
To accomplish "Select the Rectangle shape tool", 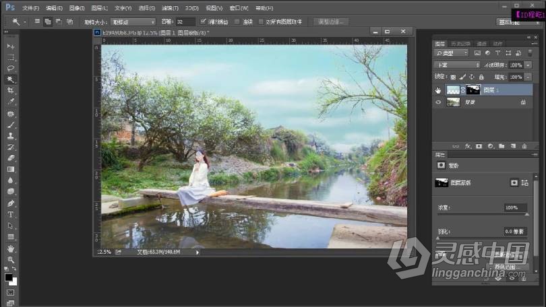I will pyautogui.click(x=10, y=237).
